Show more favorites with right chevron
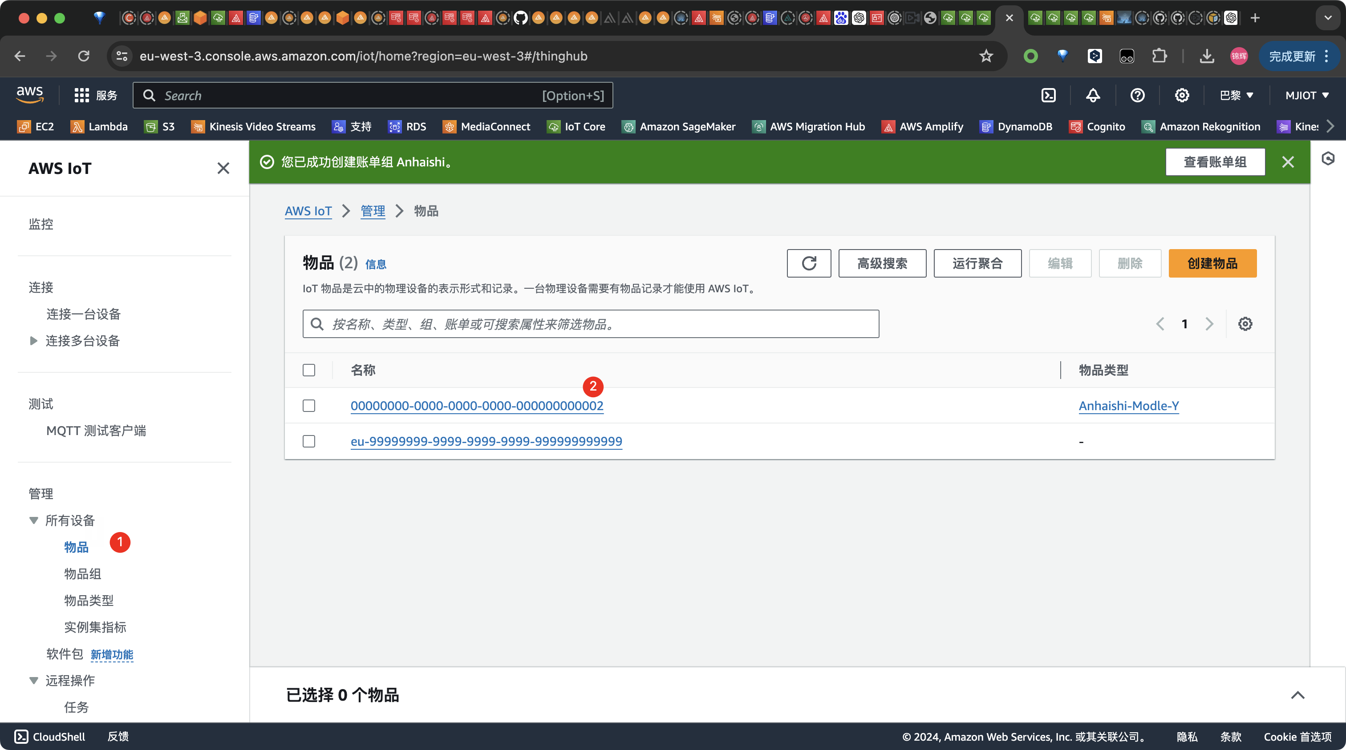The width and height of the screenshot is (1346, 750). 1330,126
